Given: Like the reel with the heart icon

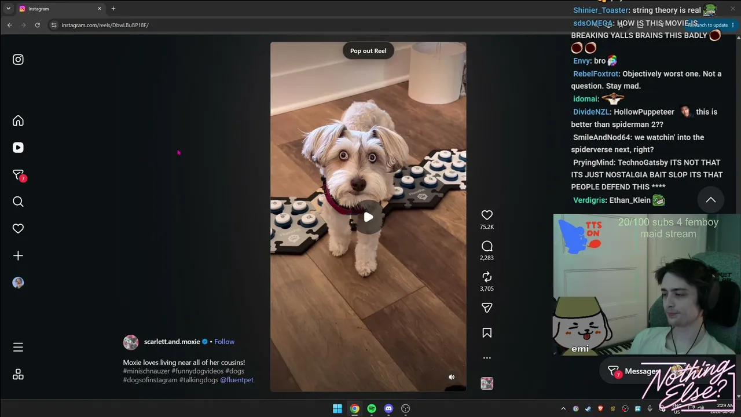Looking at the screenshot, I should click(x=487, y=215).
